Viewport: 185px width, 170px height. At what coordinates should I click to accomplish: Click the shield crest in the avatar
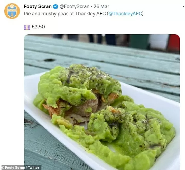point(12,12)
